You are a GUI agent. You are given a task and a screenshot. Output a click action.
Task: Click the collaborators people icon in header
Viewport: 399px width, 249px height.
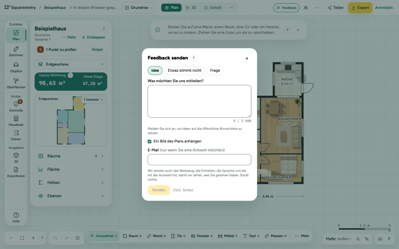[x=306, y=8]
